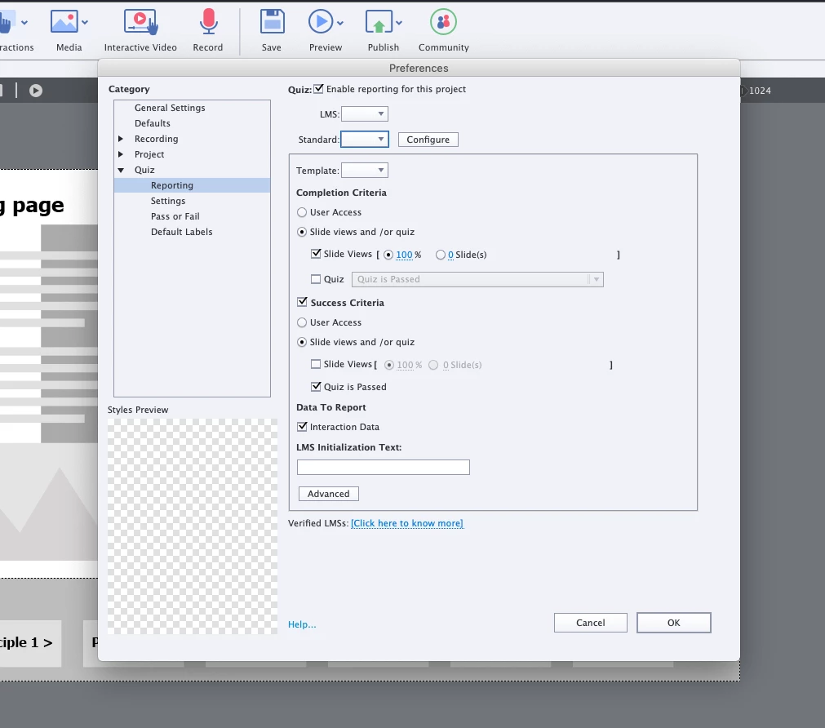Toggle the Success Criteria checkbox

coord(302,302)
